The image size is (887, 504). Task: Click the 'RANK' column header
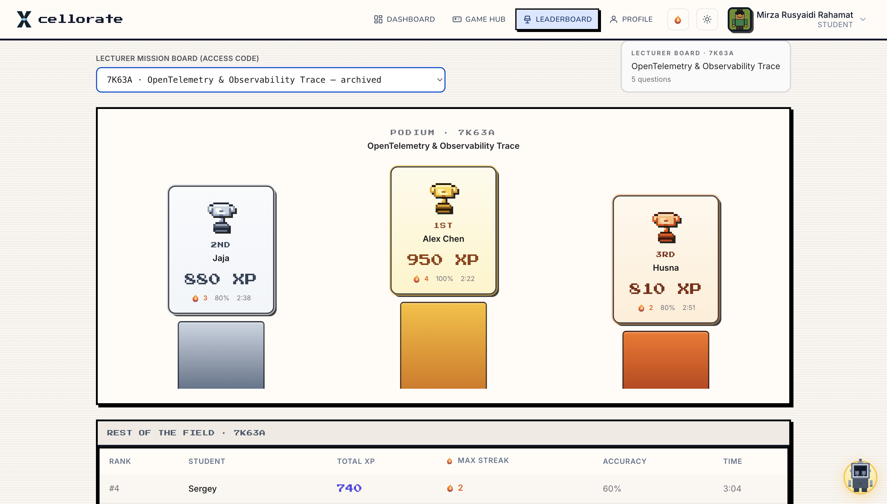[x=120, y=461]
